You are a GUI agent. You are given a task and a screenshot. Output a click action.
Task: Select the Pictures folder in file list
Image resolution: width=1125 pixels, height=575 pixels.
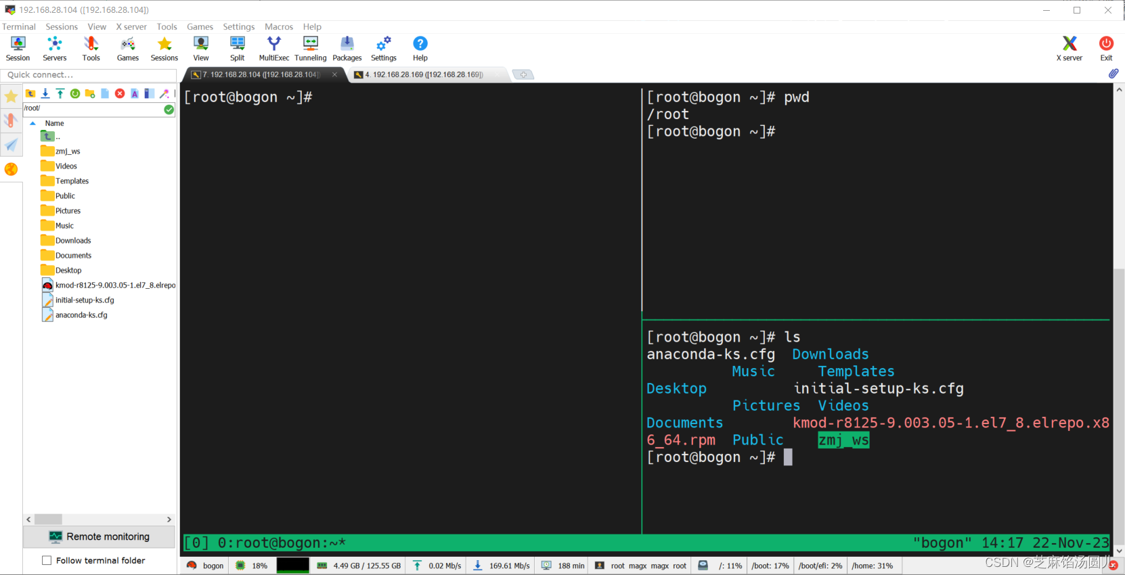coord(61,210)
